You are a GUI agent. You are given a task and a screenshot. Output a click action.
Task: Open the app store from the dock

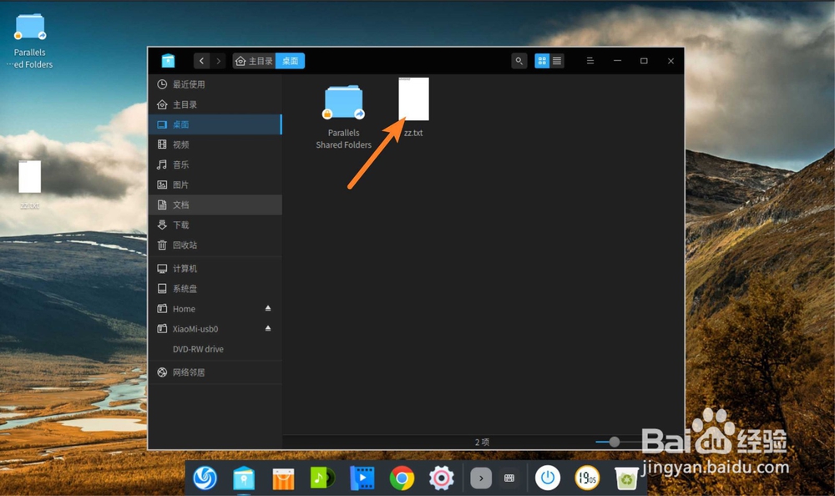point(283,478)
